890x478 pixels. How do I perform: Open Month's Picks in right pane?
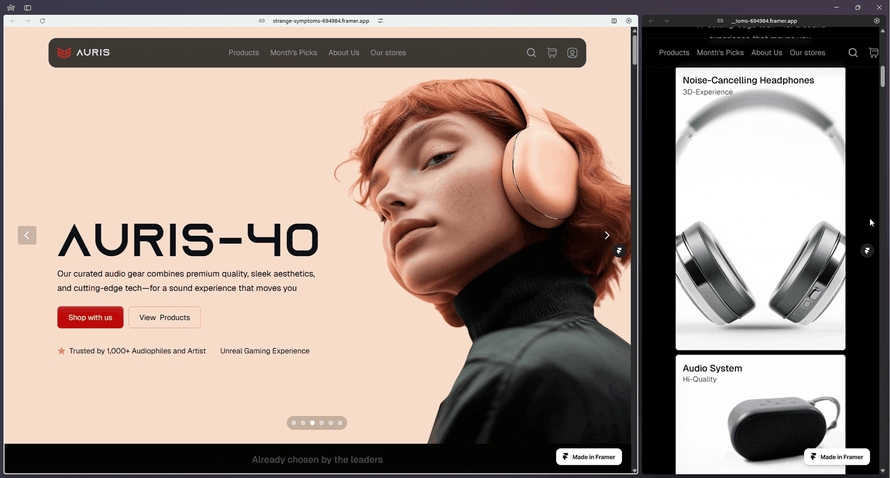pyautogui.click(x=720, y=53)
